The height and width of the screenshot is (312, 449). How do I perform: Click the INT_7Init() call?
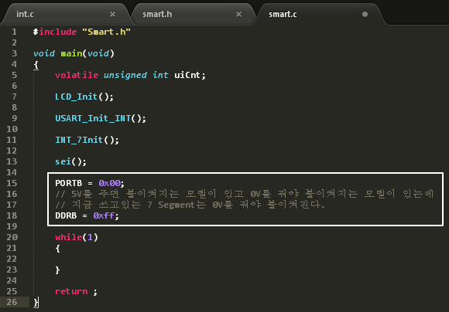pyautogui.click(x=87, y=140)
